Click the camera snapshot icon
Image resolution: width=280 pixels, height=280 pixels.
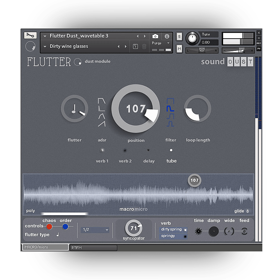tap(155, 36)
